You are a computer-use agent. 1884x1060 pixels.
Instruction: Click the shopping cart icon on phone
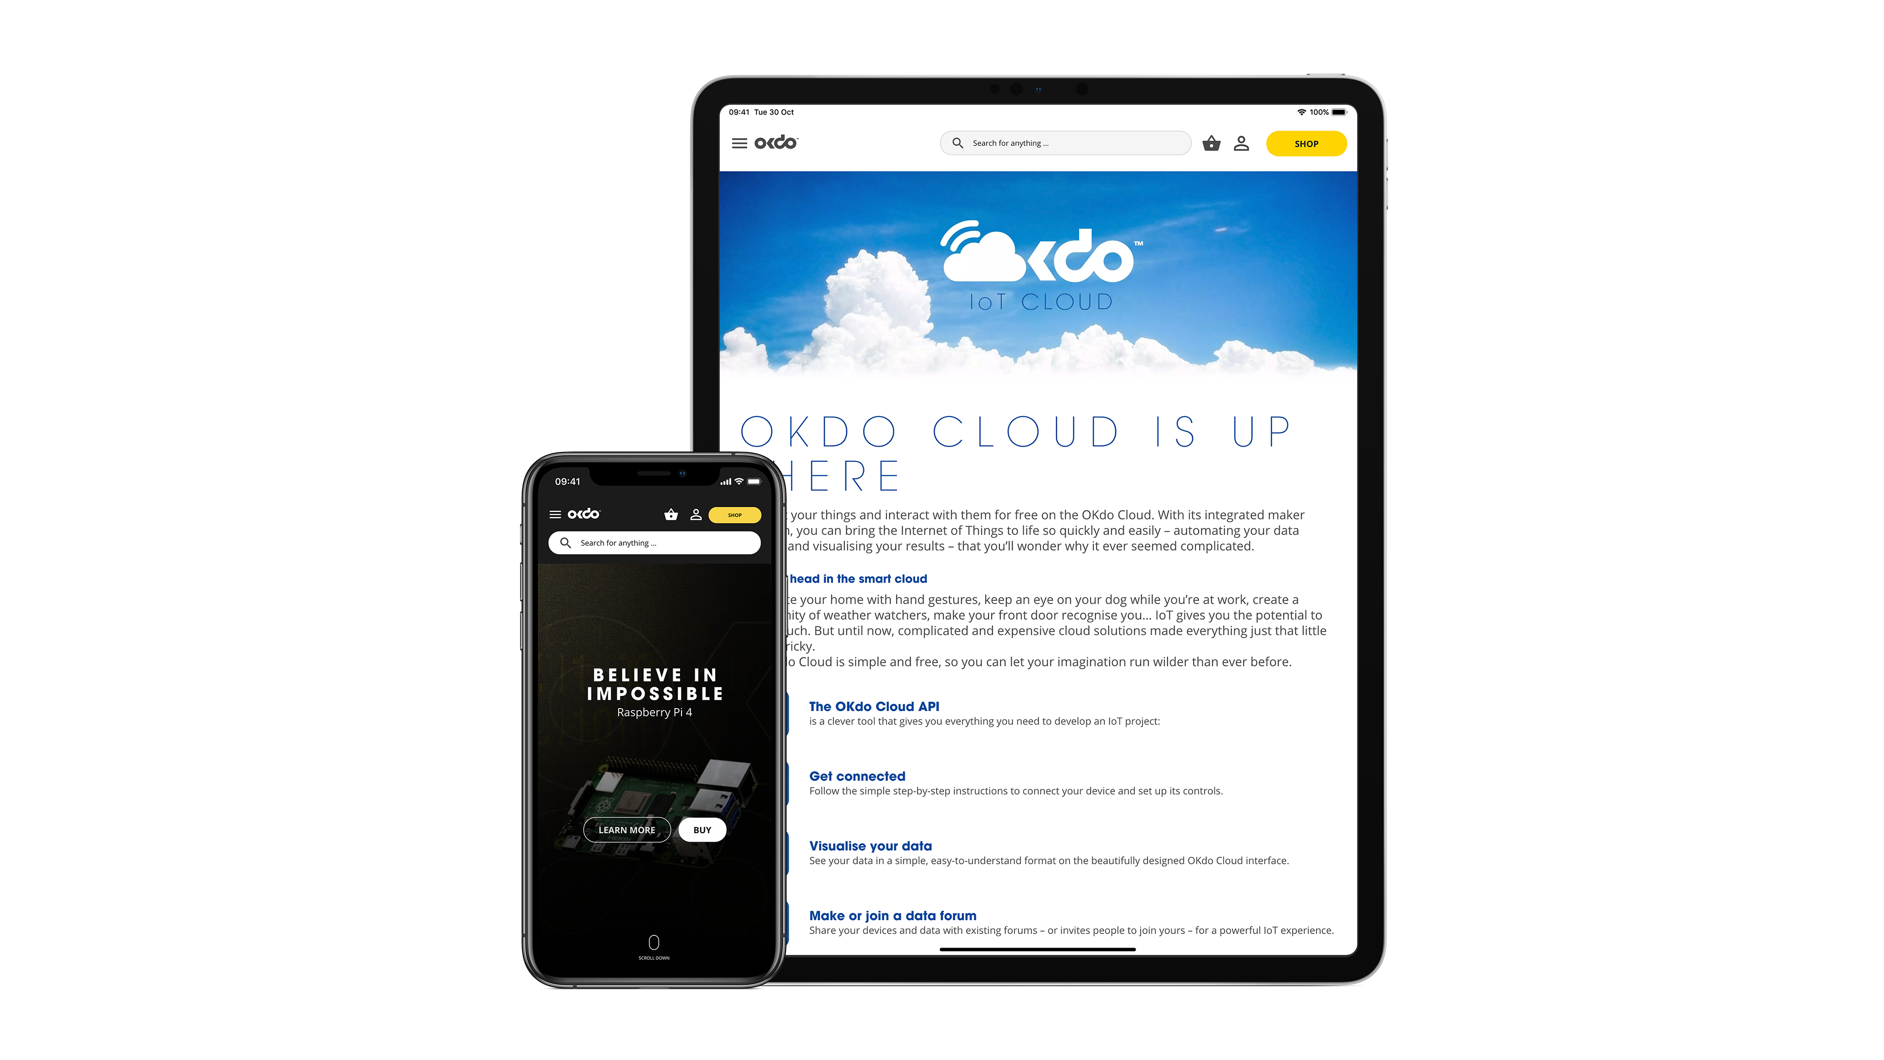tap(672, 515)
